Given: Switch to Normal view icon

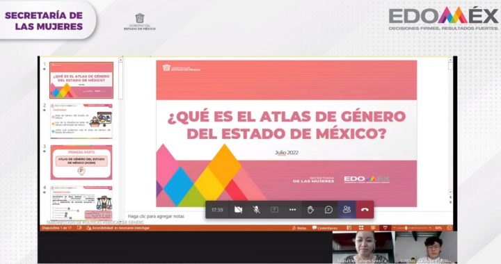Looking at the screenshot, I should [349, 228].
